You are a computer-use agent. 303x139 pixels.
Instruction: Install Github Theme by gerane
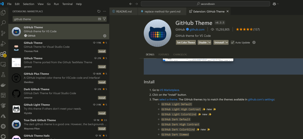click(x=102, y=67)
